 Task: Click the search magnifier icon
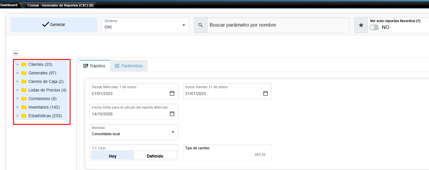201,25
